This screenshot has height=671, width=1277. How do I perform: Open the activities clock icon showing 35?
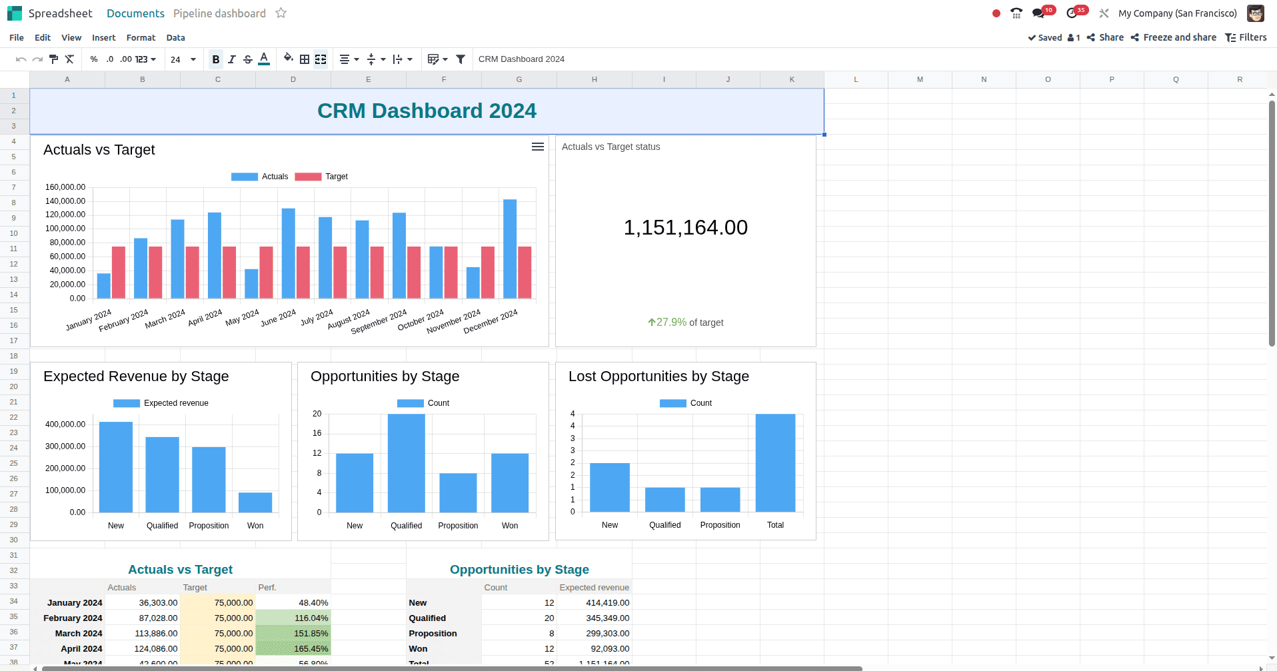1074,13
